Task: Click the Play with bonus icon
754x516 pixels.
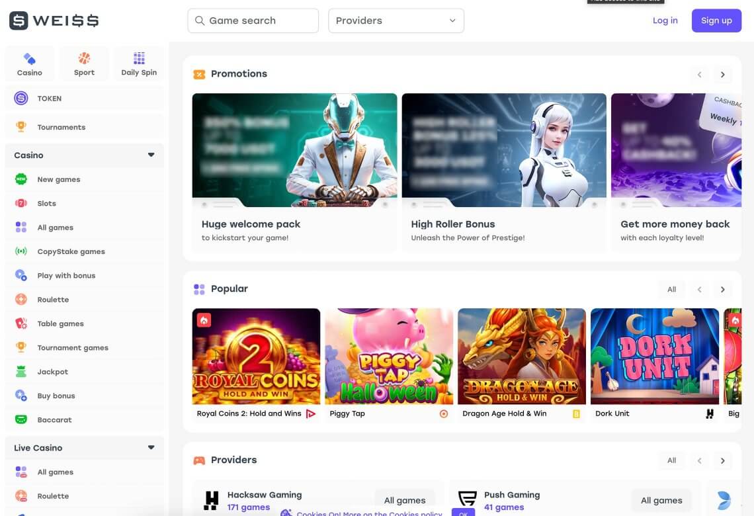Action: tap(21, 276)
